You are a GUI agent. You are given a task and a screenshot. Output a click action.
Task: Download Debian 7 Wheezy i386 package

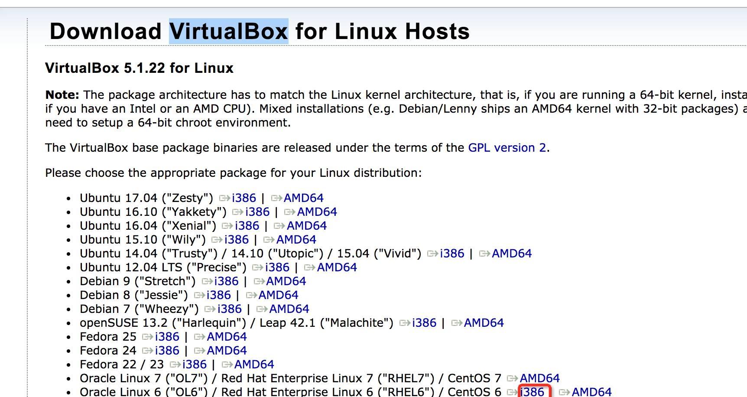(230, 309)
